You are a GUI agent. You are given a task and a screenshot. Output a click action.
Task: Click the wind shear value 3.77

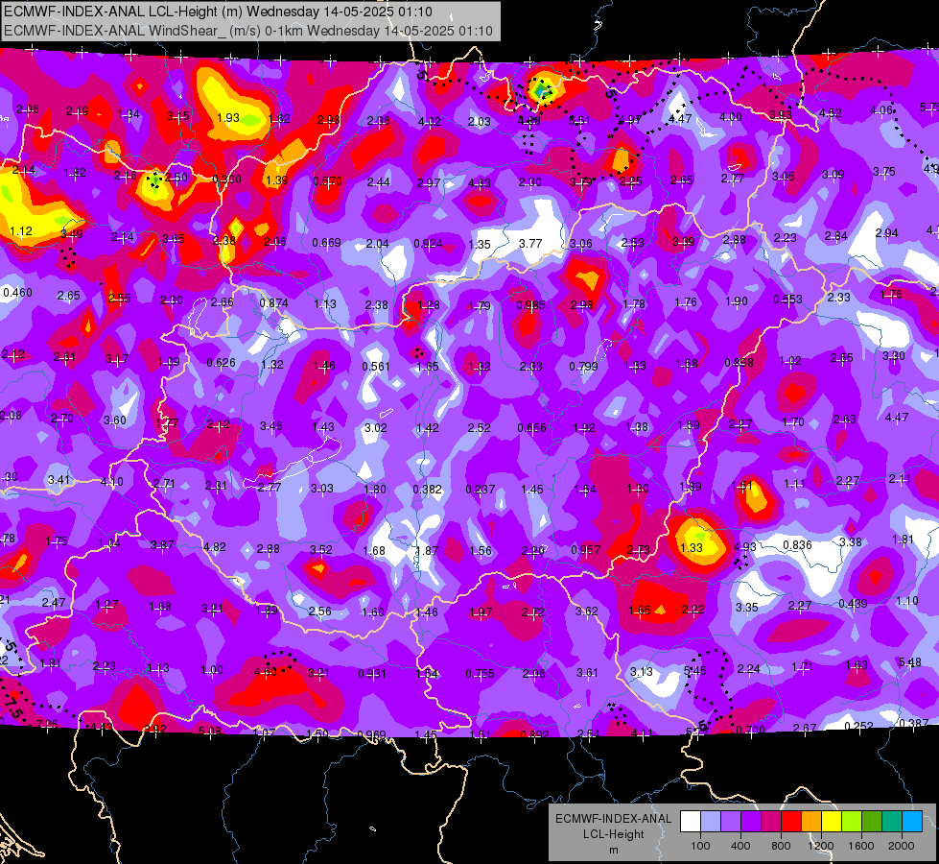tap(530, 244)
